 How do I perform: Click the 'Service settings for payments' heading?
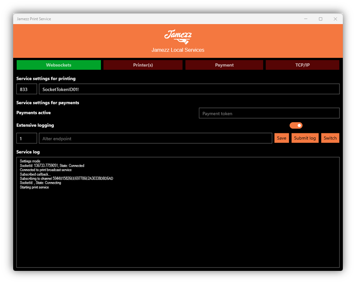(x=48, y=103)
